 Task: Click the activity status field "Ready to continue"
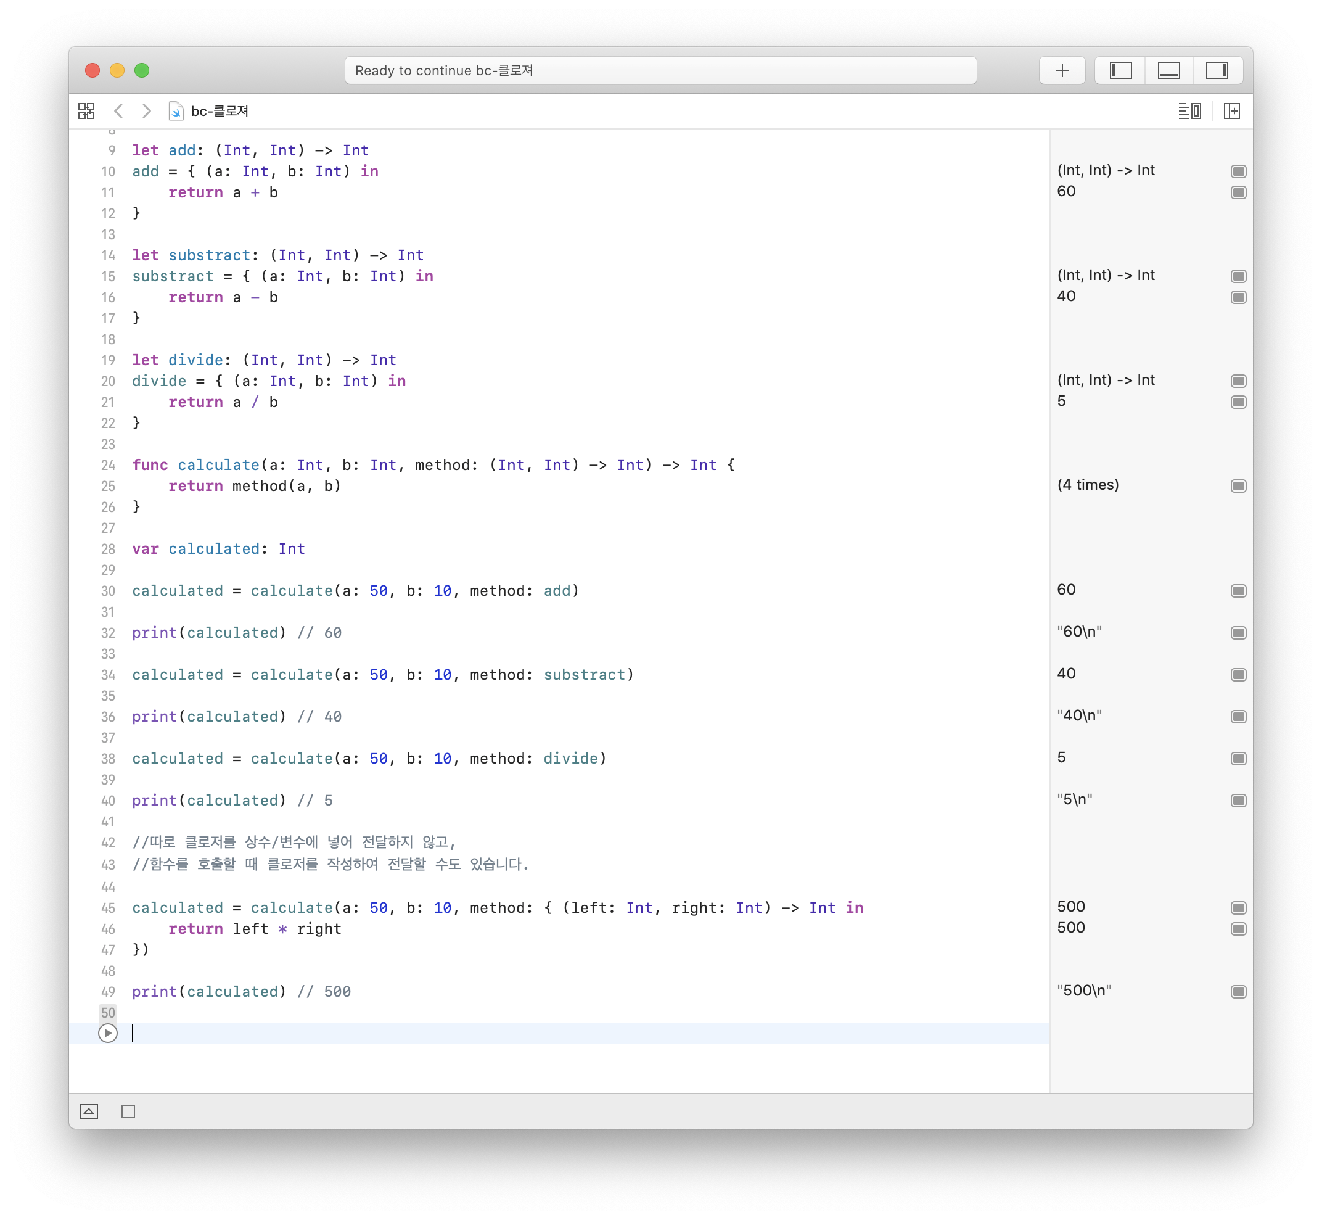pos(660,71)
